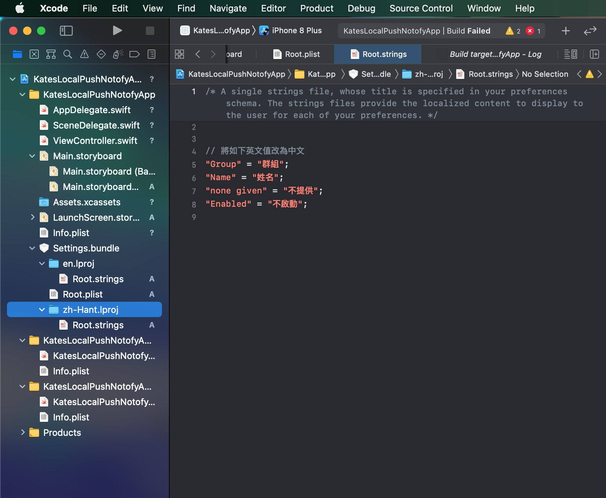The height and width of the screenshot is (498, 606).
Task: Click the code review arrows icon
Action: 590,31
